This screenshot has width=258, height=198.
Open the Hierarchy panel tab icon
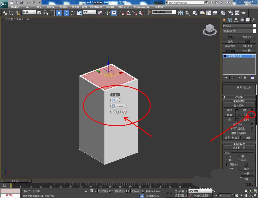coord(236,20)
